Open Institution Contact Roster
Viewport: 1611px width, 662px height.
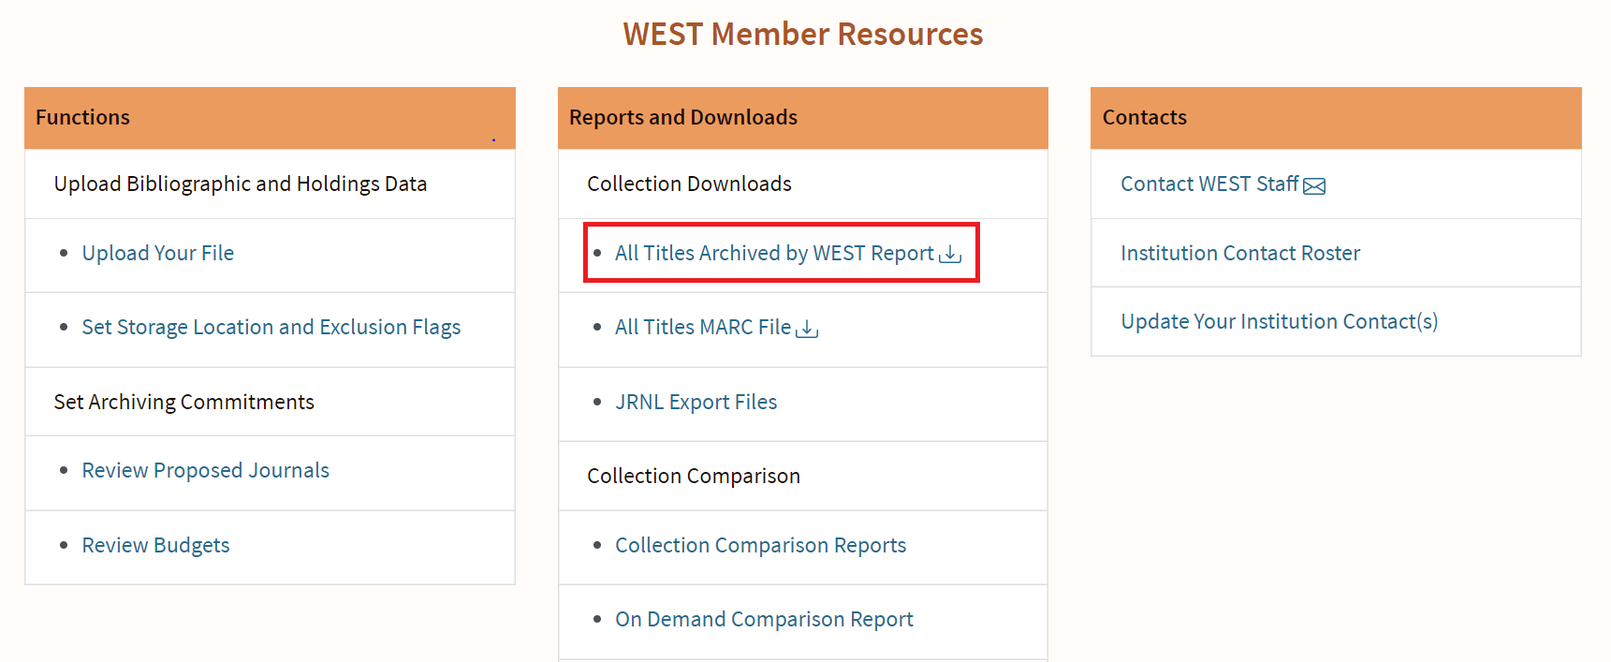pyautogui.click(x=1240, y=253)
